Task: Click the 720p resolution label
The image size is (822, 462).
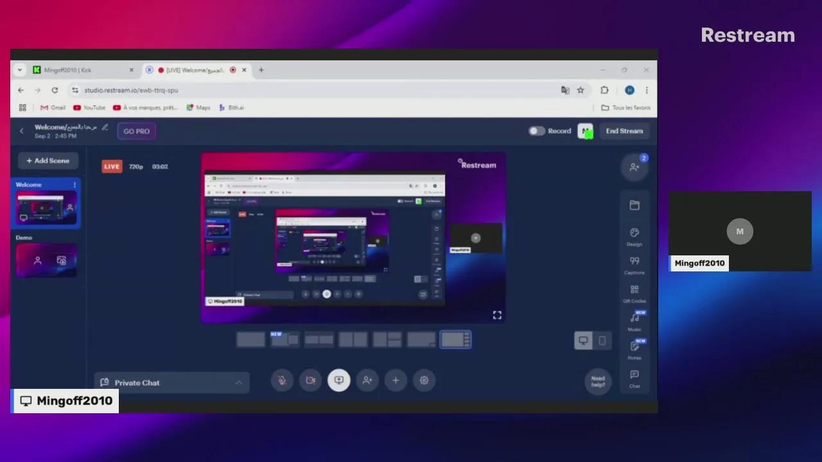Action: [136, 167]
